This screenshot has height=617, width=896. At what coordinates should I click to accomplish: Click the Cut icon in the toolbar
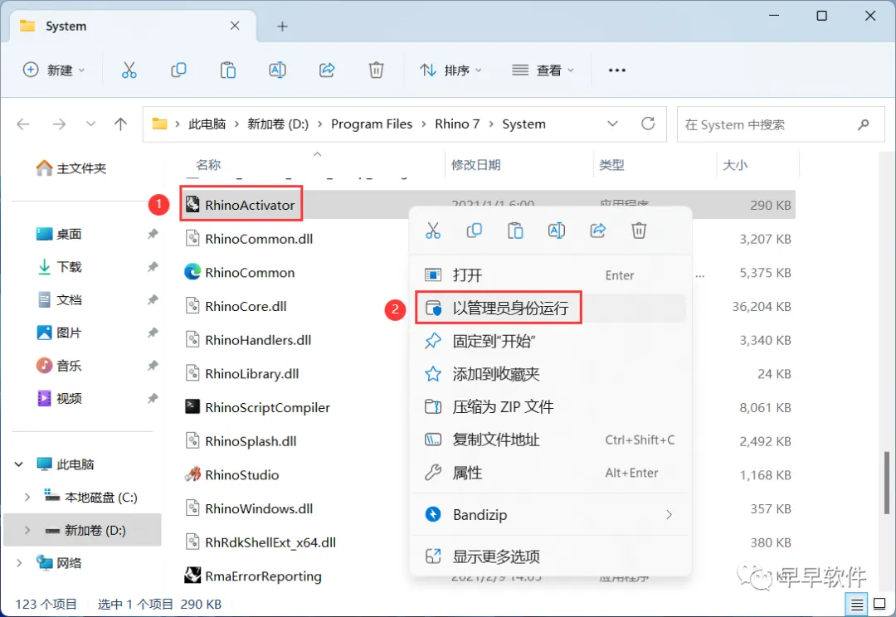(x=129, y=70)
